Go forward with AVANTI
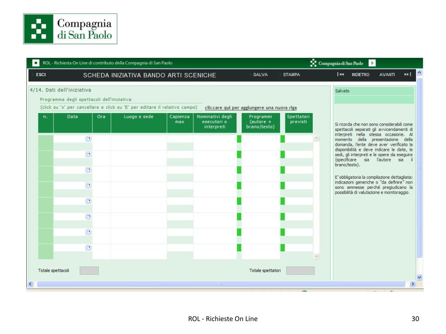446x334 pixels. [387, 75]
